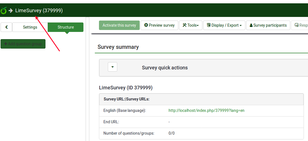Click the Number of questions/groups row

pyautogui.click(x=129, y=133)
